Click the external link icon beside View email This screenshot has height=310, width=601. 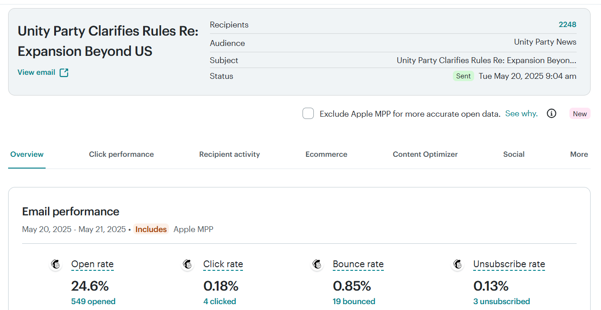pyautogui.click(x=64, y=73)
